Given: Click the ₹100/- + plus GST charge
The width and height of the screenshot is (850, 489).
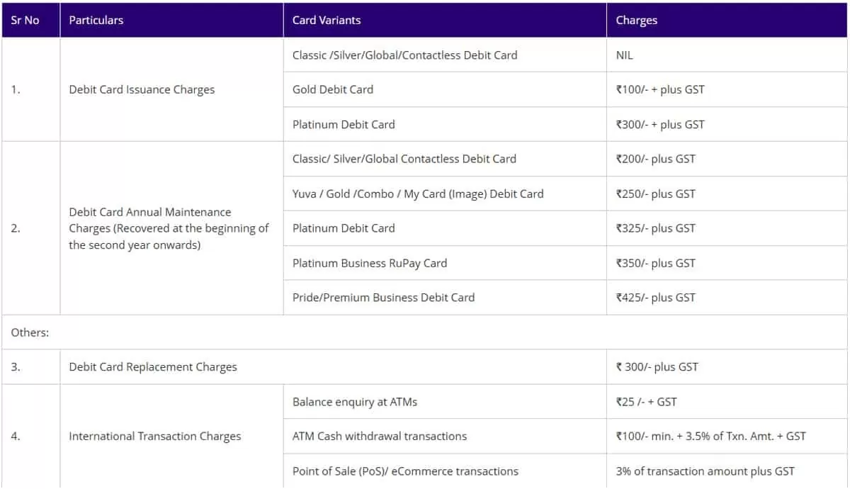Looking at the screenshot, I should click(x=660, y=89).
